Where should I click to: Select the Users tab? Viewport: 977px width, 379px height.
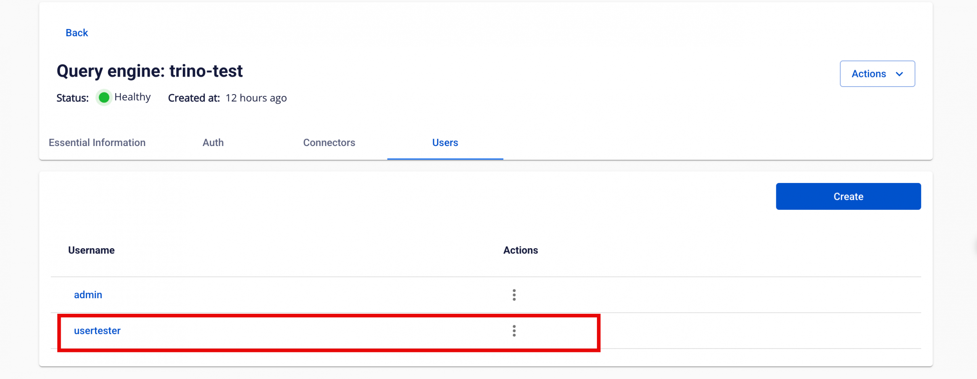click(x=445, y=143)
